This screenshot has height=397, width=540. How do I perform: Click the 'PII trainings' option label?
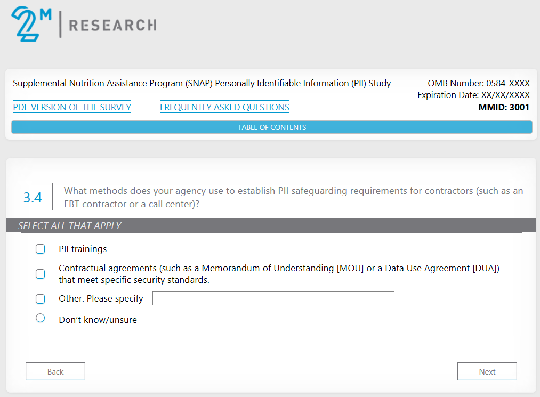83,249
